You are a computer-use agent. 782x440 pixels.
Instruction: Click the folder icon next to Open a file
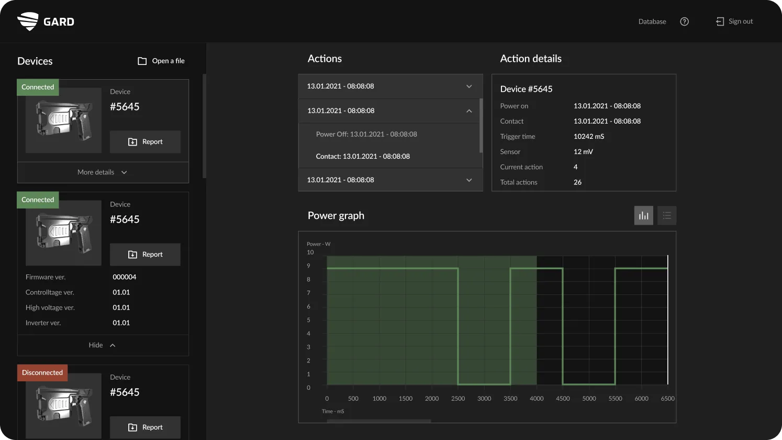142,61
